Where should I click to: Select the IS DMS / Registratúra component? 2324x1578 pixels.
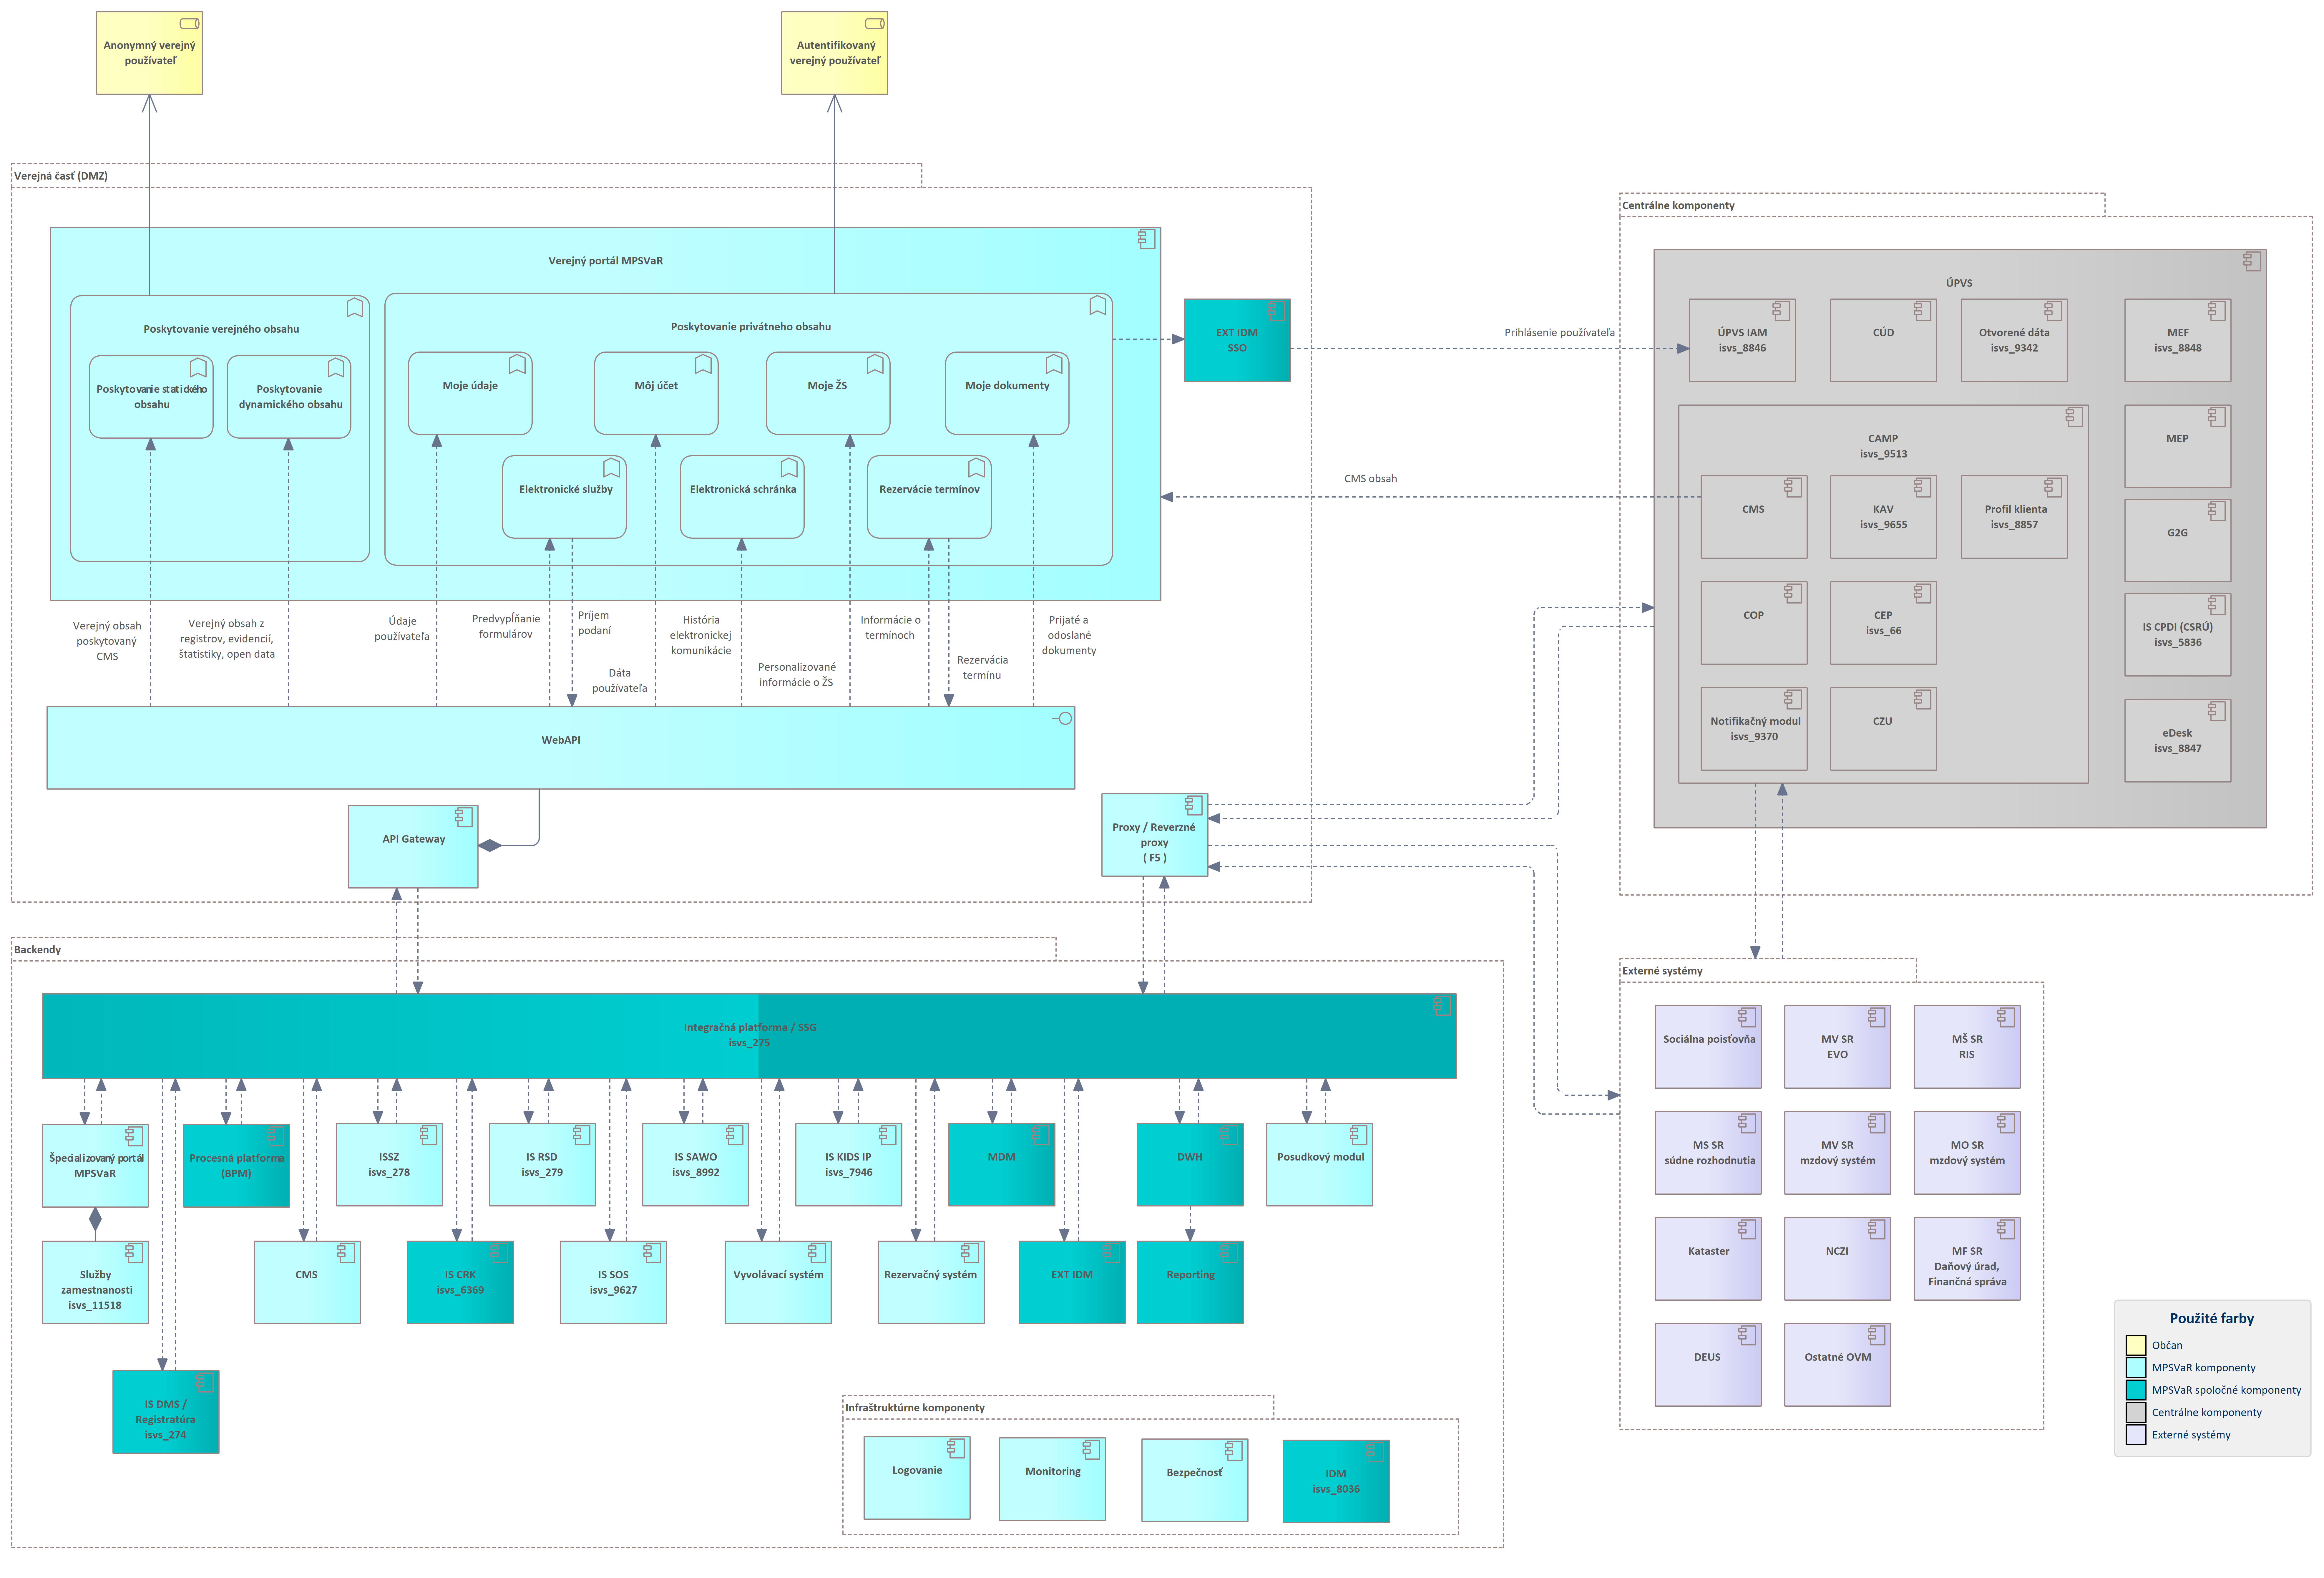[x=166, y=1412]
